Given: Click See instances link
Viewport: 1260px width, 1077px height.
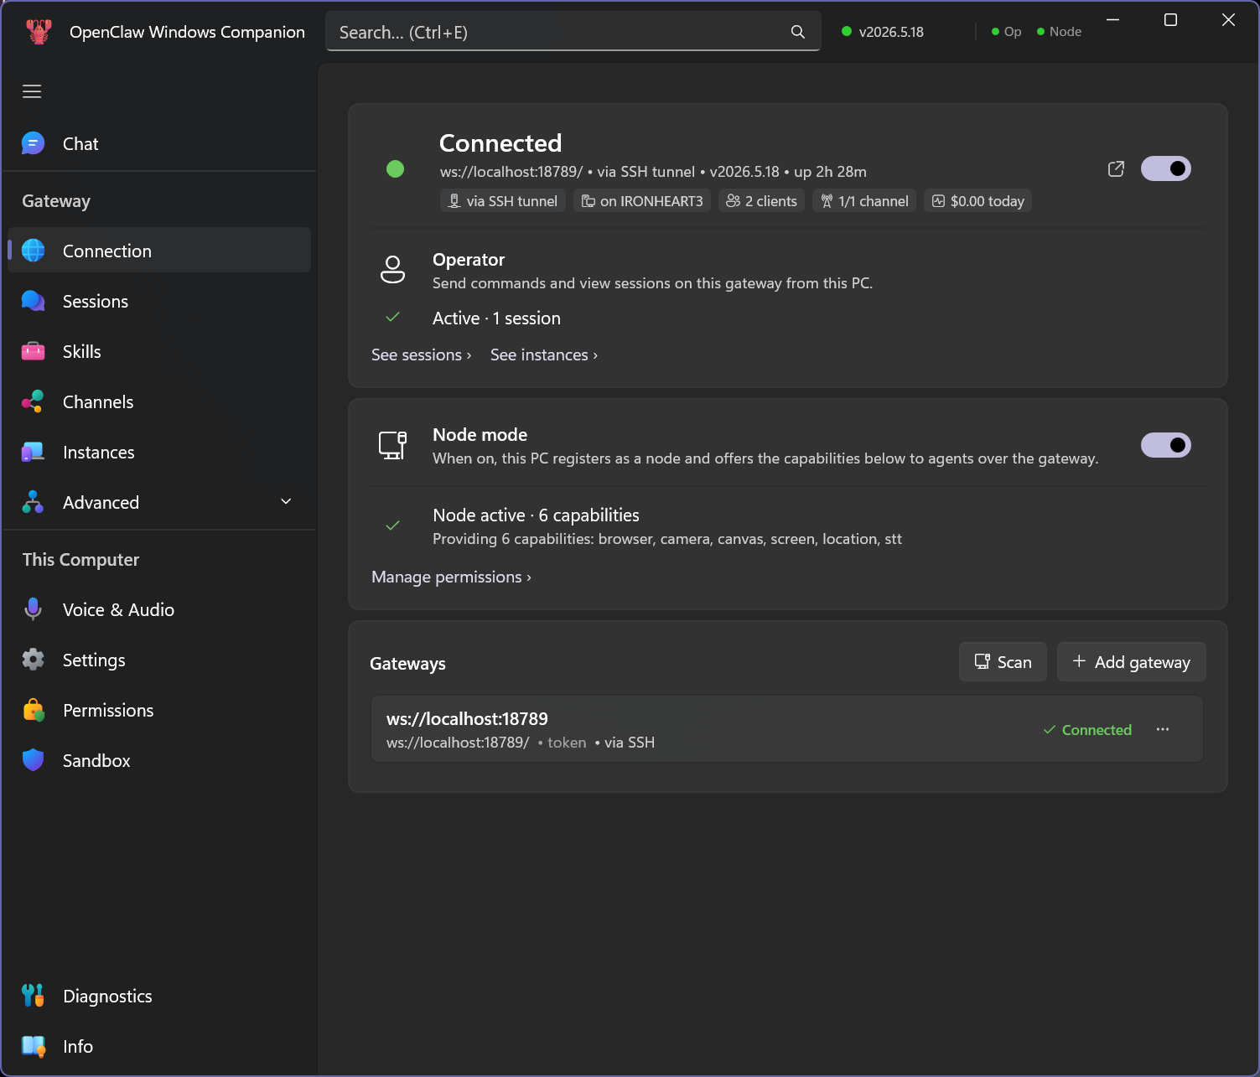Looking at the screenshot, I should point(544,355).
